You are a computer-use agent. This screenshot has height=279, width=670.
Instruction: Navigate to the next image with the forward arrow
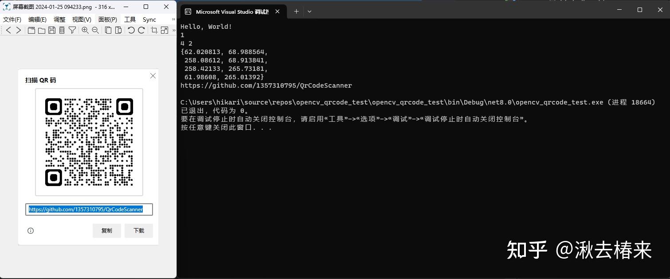coord(19,30)
